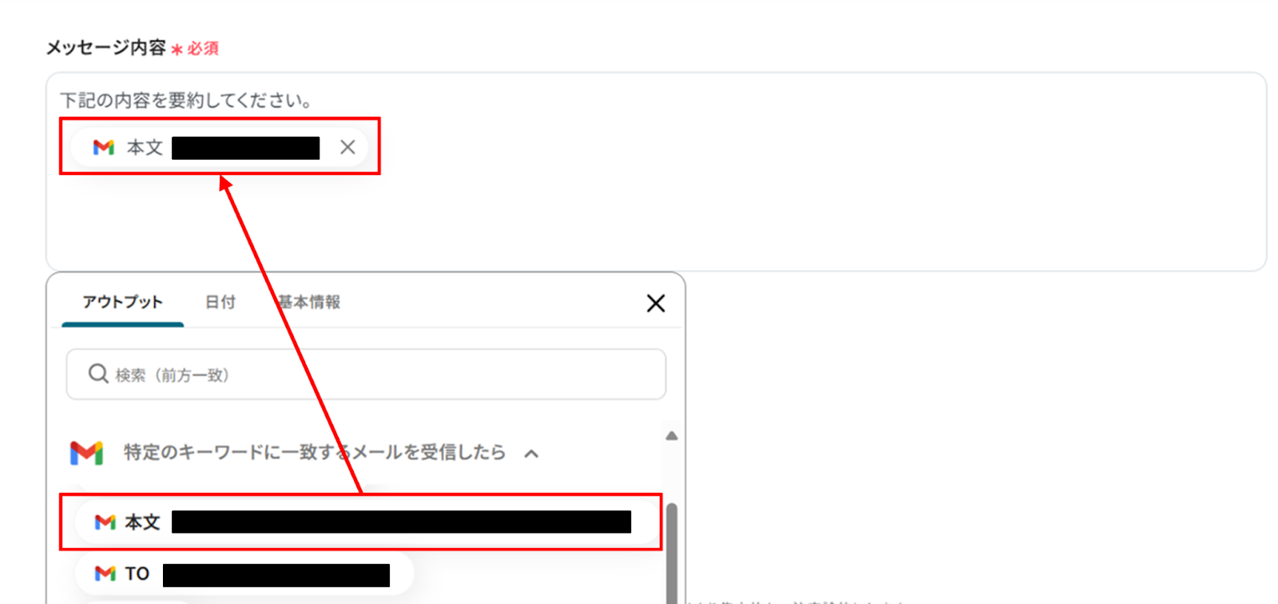
Task: Close the output selection panel
Action: point(656,304)
